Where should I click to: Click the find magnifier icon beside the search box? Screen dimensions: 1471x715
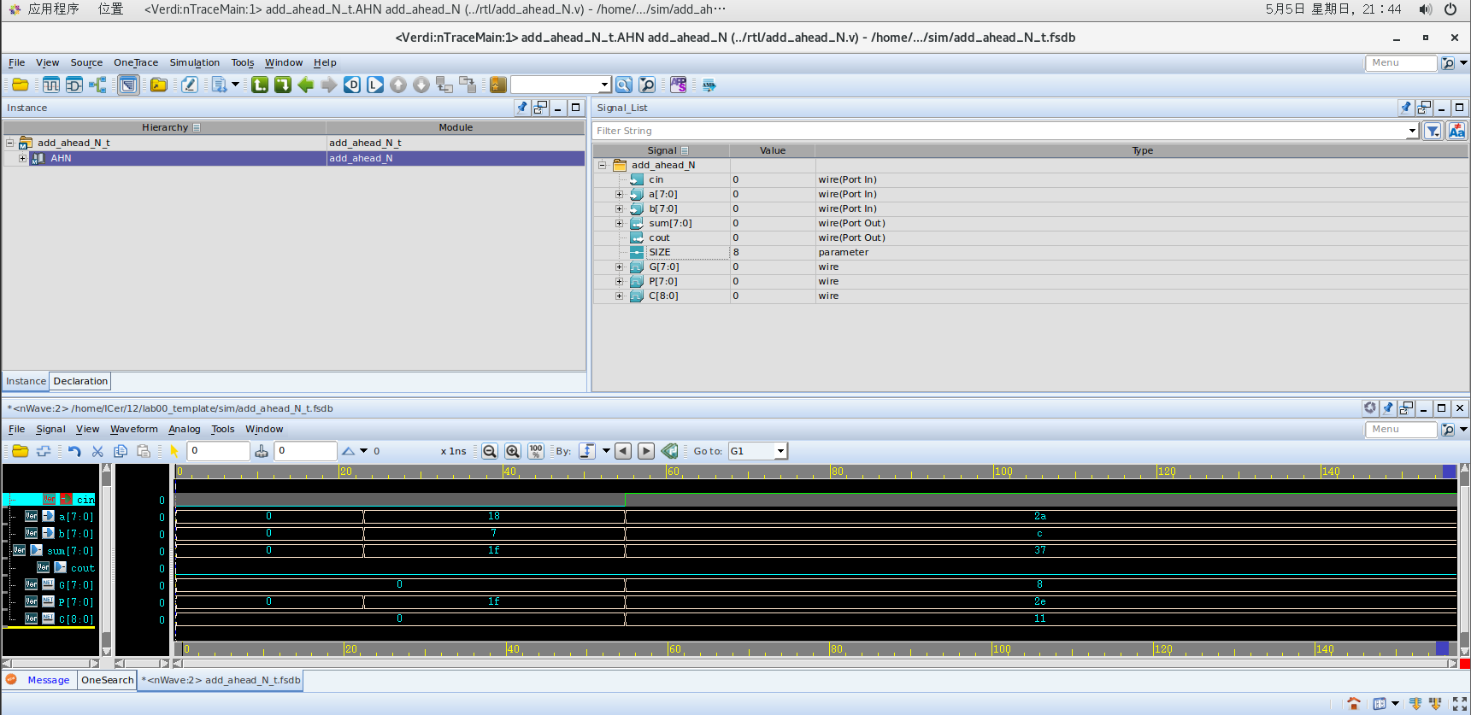[x=624, y=85]
